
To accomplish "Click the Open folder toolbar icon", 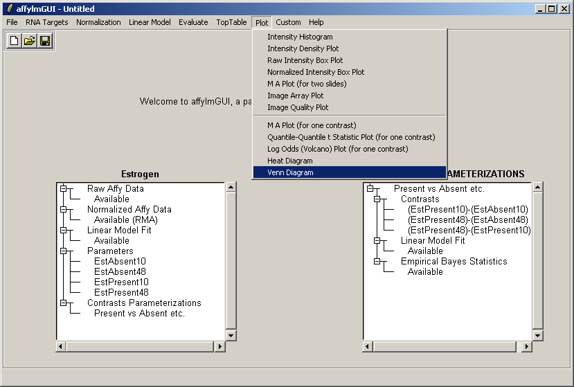I will pos(30,42).
